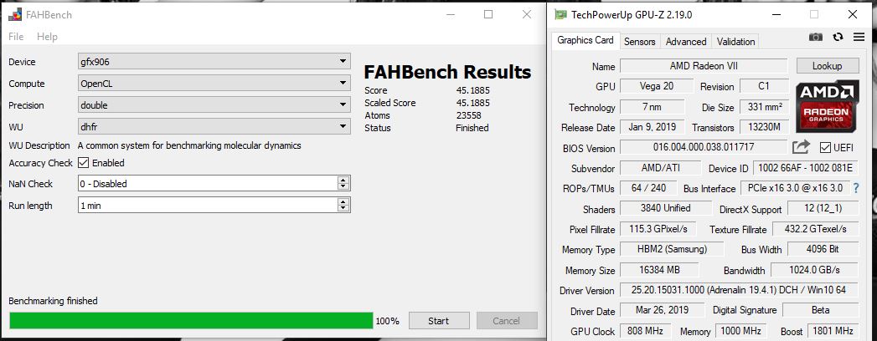Image resolution: width=877 pixels, height=341 pixels.
Task: Open the Precision dropdown showing double
Action: tap(214, 105)
